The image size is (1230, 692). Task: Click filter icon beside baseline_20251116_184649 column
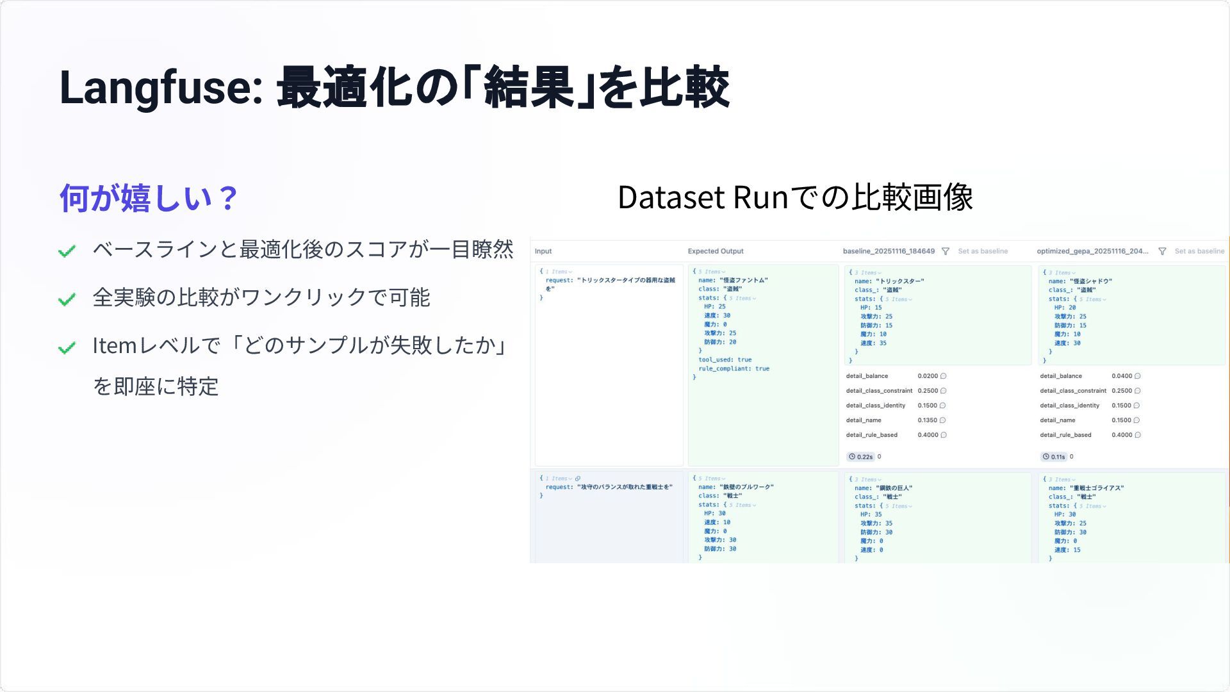[945, 252]
